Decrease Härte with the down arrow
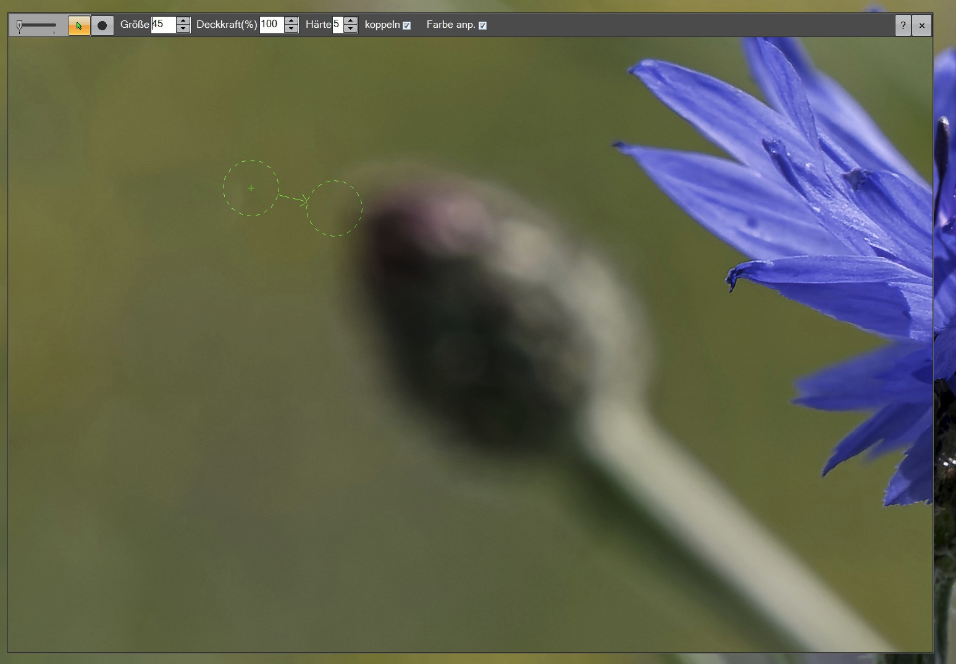This screenshot has height=664, width=956. click(351, 29)
